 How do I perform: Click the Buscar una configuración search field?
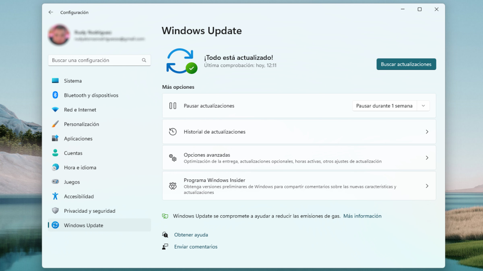[x=99, y=60]
